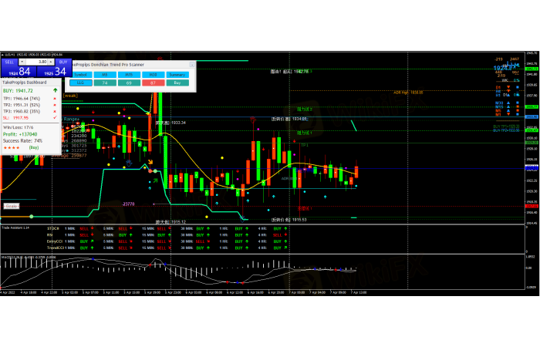Click the red M30 value 87 cell
Viewport: 540px width, 347px height.
click(x=154, y=81)
